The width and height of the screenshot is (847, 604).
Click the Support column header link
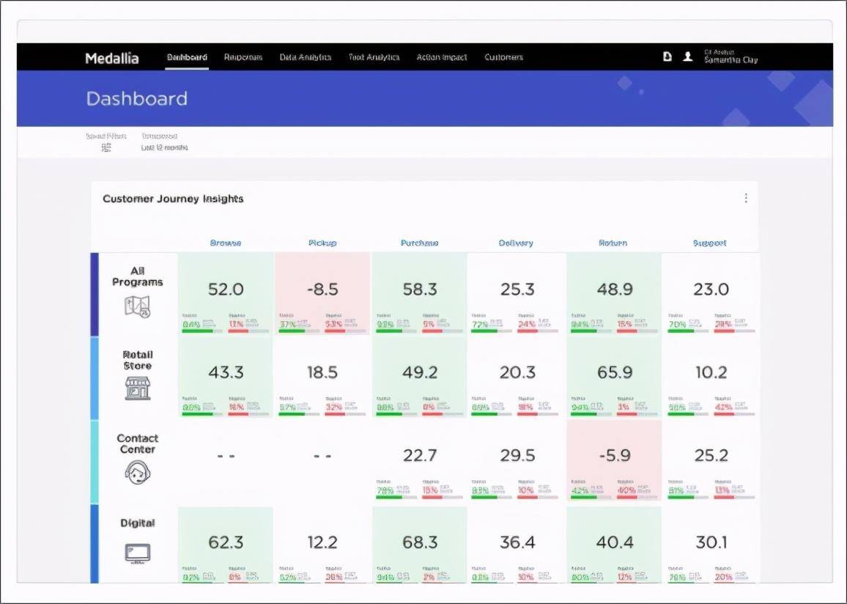[709, 243]
